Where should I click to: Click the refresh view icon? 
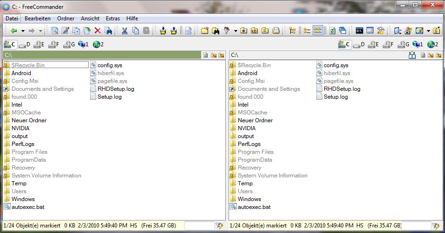click(x=332, y=31)
